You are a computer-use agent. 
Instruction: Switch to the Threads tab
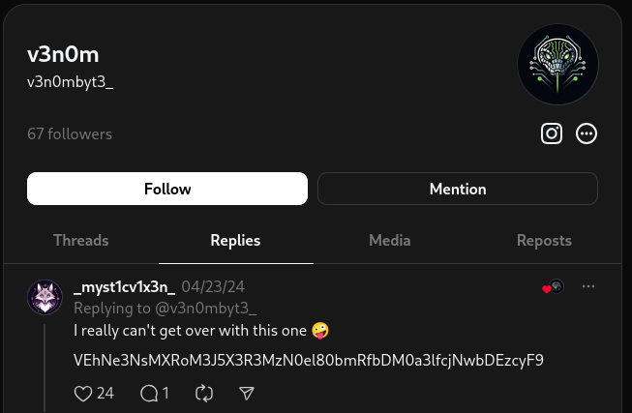point(81,240)
